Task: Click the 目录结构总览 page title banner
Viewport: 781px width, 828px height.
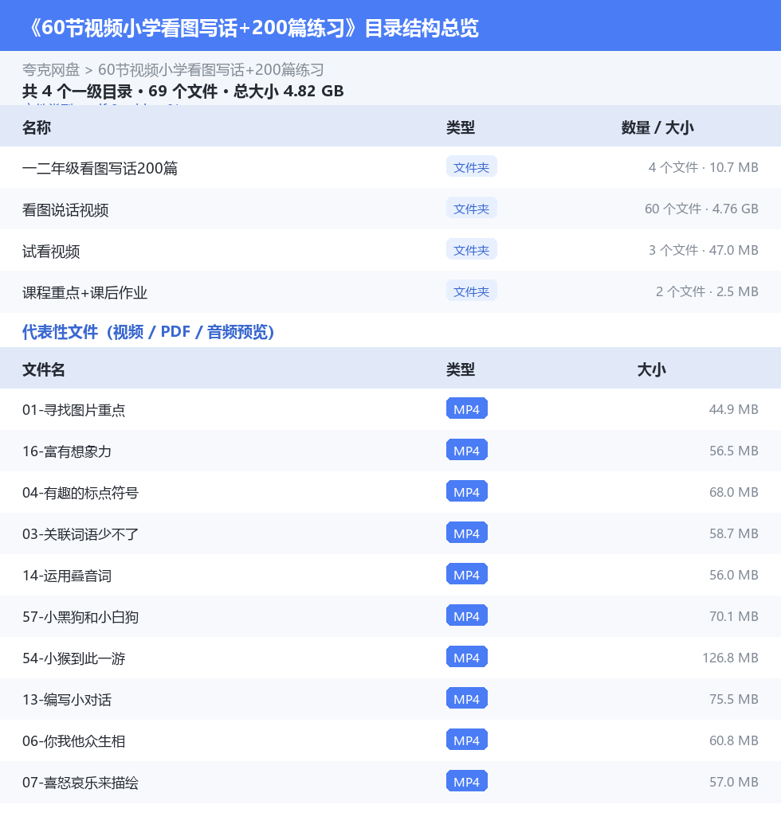Action: tap(390, 25)
